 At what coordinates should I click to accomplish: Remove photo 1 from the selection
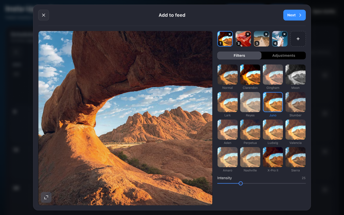coord(230,34)
